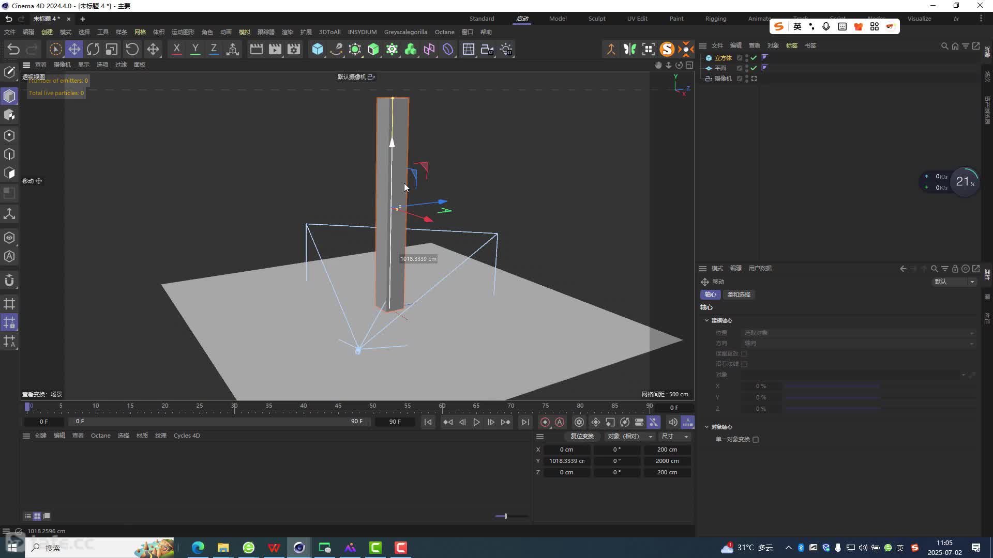Open the 尺寸 dropdown

(675, 436)
